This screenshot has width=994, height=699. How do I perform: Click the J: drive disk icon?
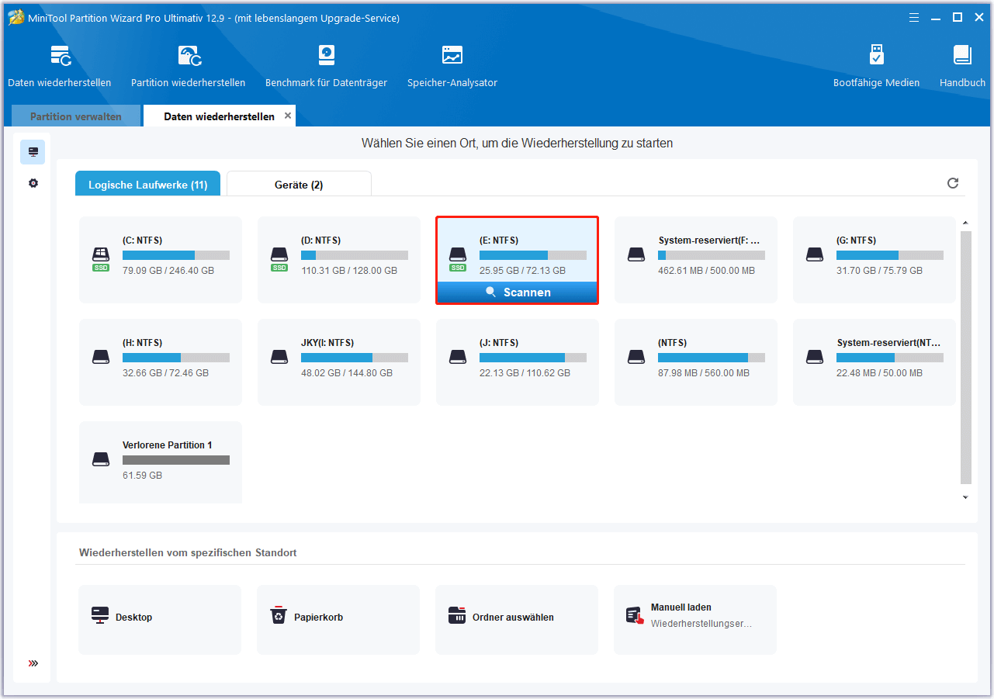point(458,357)
